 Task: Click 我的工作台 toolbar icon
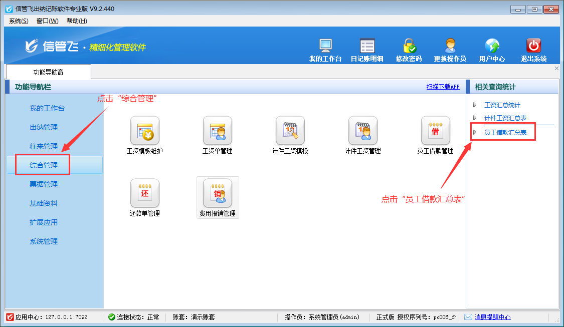pyautogui.click(x=325, y=46)
